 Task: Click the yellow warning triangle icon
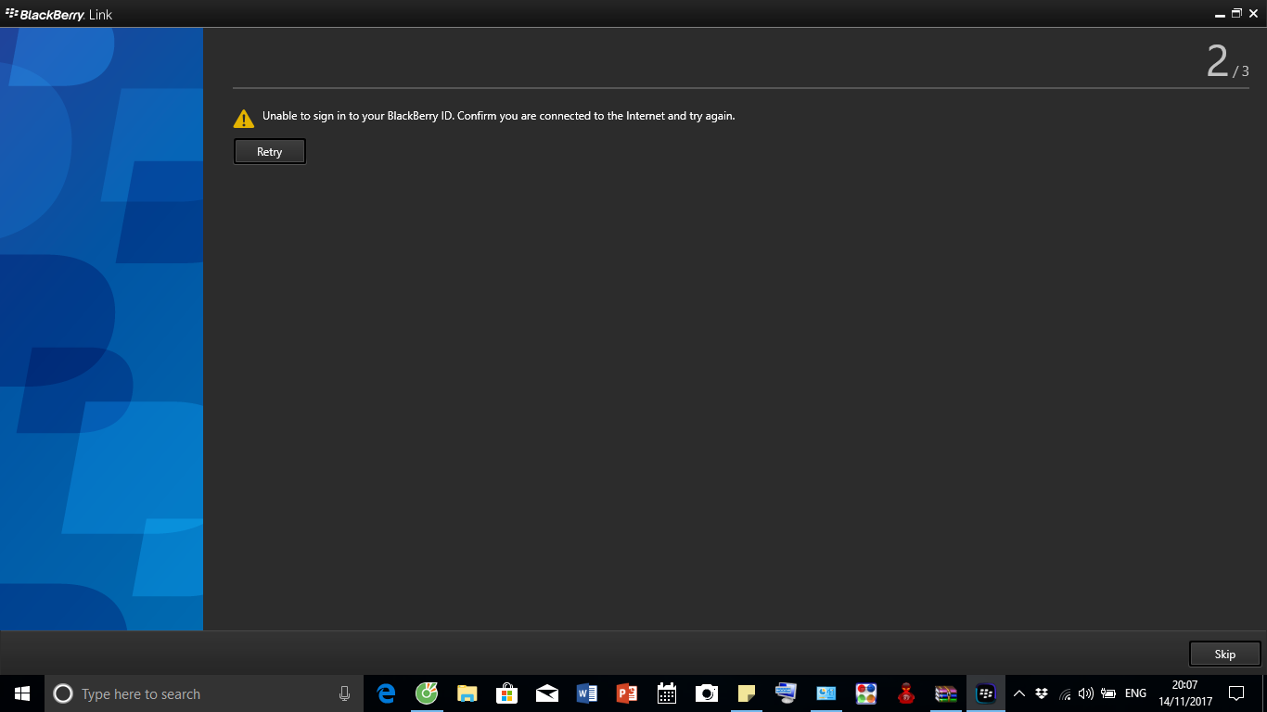point(243,118)
